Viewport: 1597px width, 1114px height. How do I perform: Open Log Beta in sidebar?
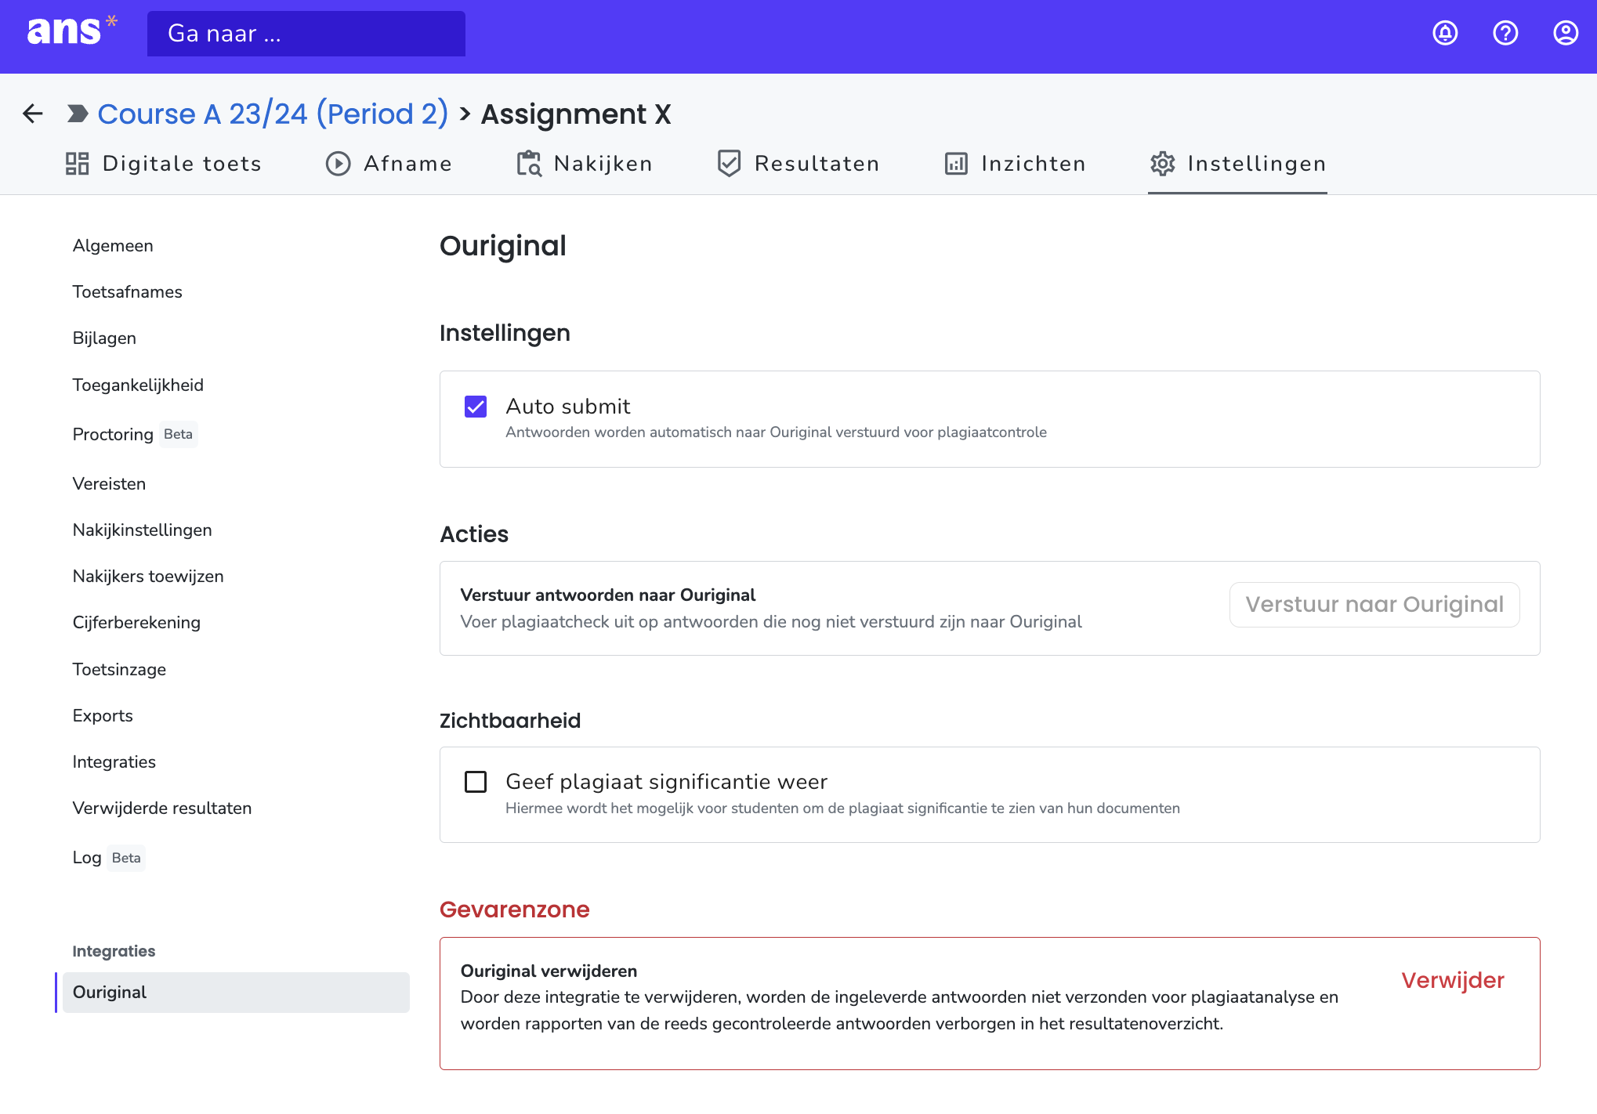point(108,858)
